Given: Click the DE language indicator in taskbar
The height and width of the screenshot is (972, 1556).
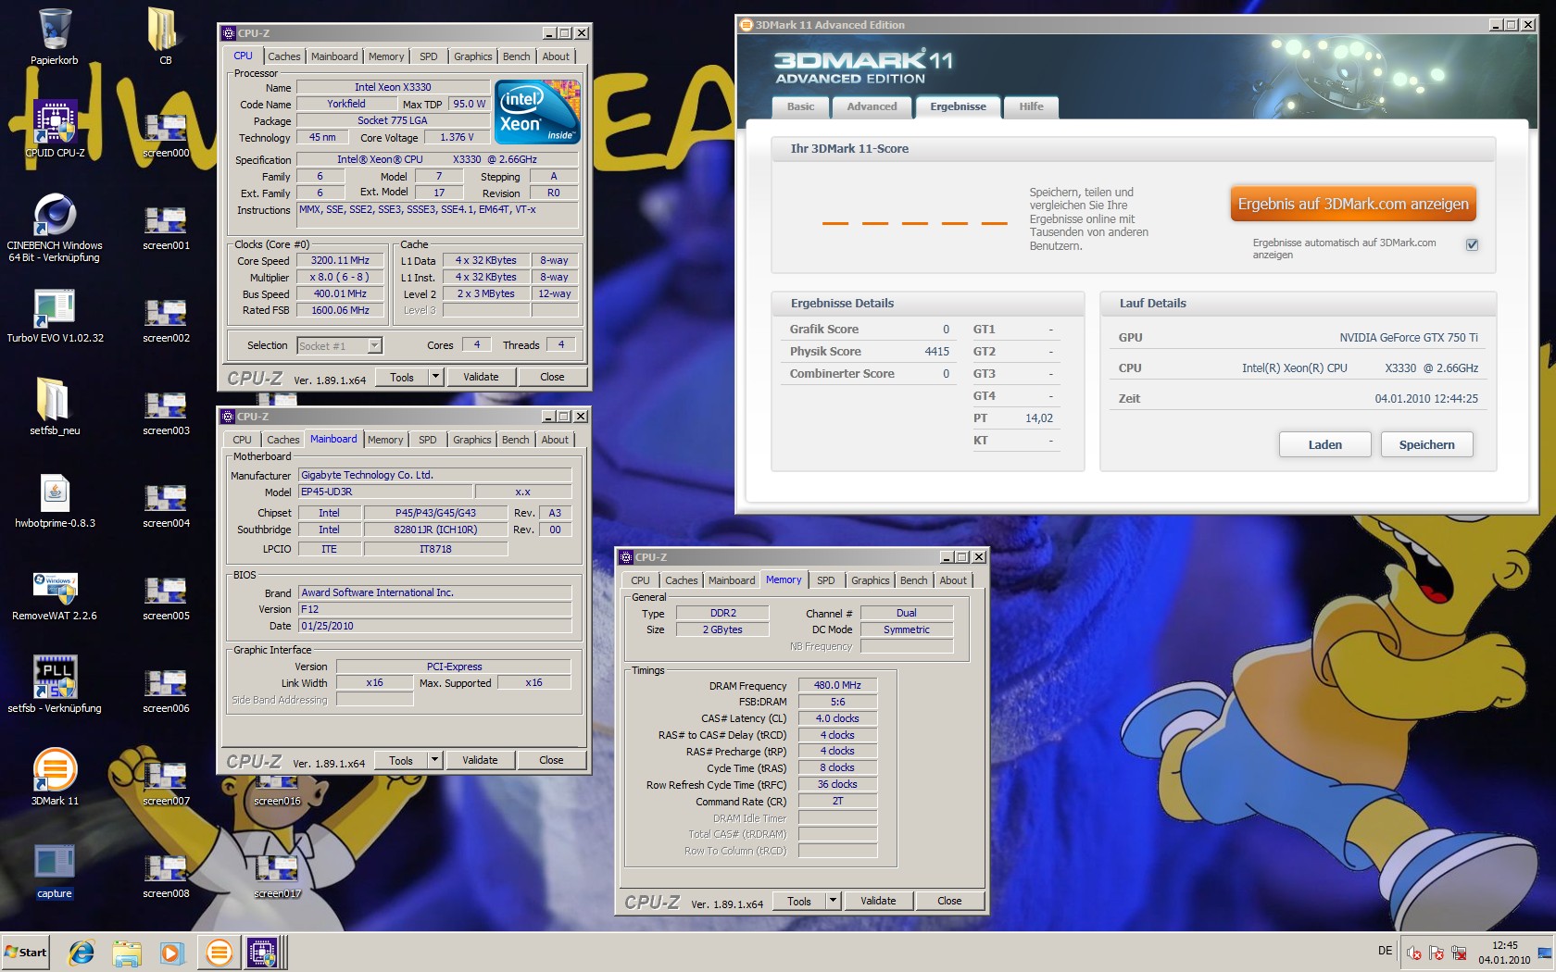Looking at the screenshot, I should pos(1385,951).
